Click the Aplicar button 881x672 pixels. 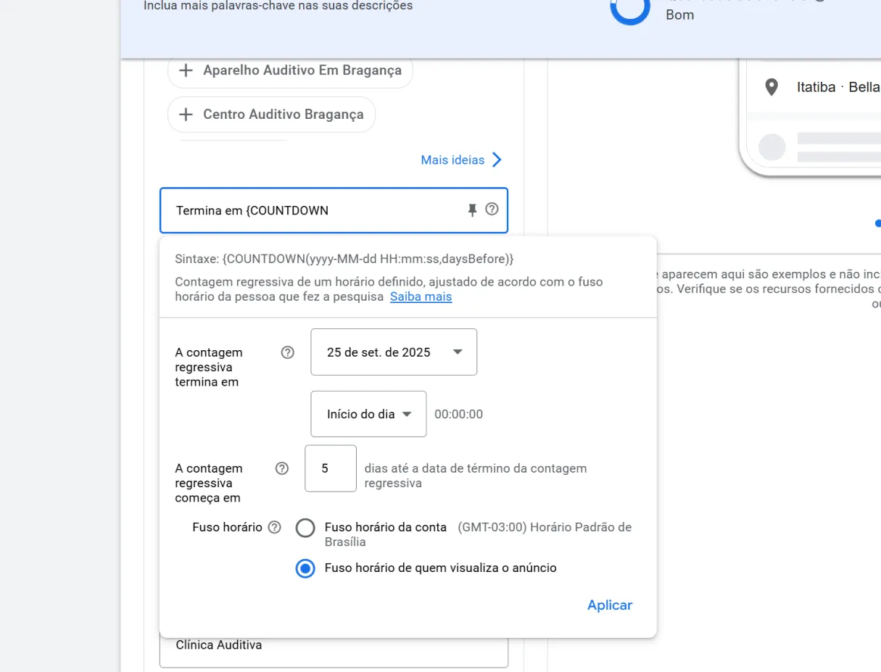click(x=609, y=605)
